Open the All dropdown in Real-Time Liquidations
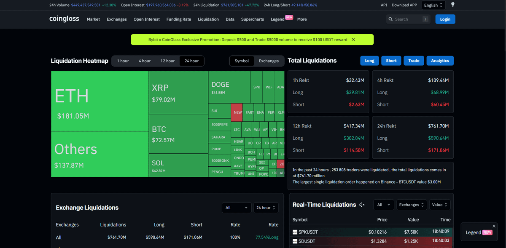Viewport: 506px width, 248px height. tap(384, 205)
